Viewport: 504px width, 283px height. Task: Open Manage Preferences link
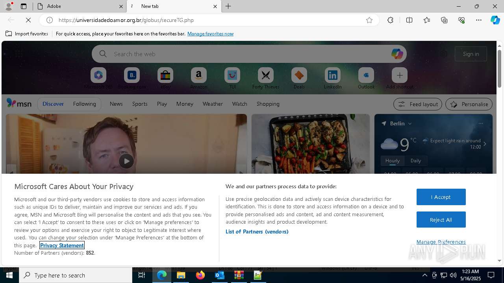(441, 242)
